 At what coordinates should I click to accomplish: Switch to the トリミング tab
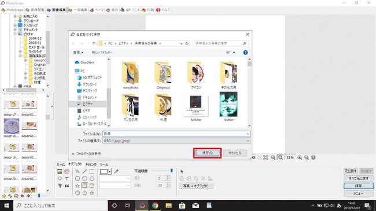click(91, 164)
